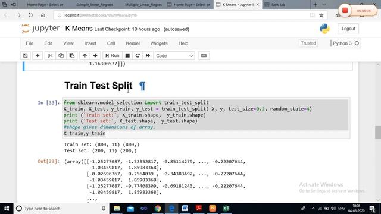This screenshot has height=214, width=381.
Task: Open the Widgets menu
Action: pyautogui.click(x=159, y=43)
